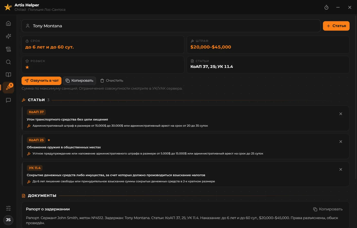This screenshot has height=228, width=357.
Task: Click the Озвучить в чат button
Action: tap(41, 81)
